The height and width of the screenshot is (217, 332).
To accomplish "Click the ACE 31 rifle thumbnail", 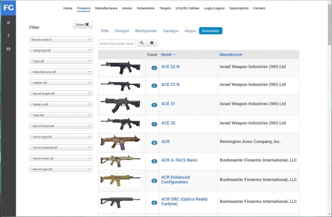I will [x=120, y=105].
